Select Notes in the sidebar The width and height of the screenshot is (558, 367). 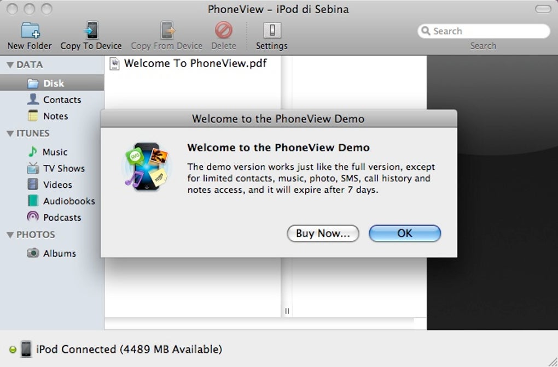tap(52, 116)
